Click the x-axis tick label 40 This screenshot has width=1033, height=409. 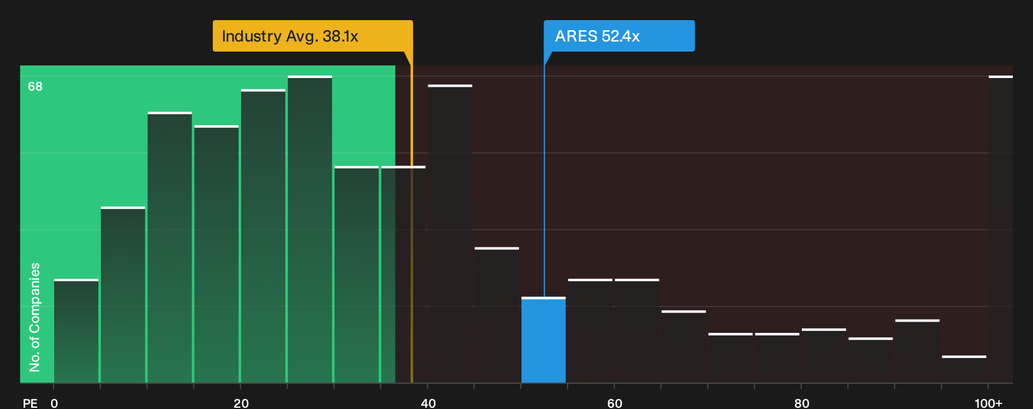[428, 403]
